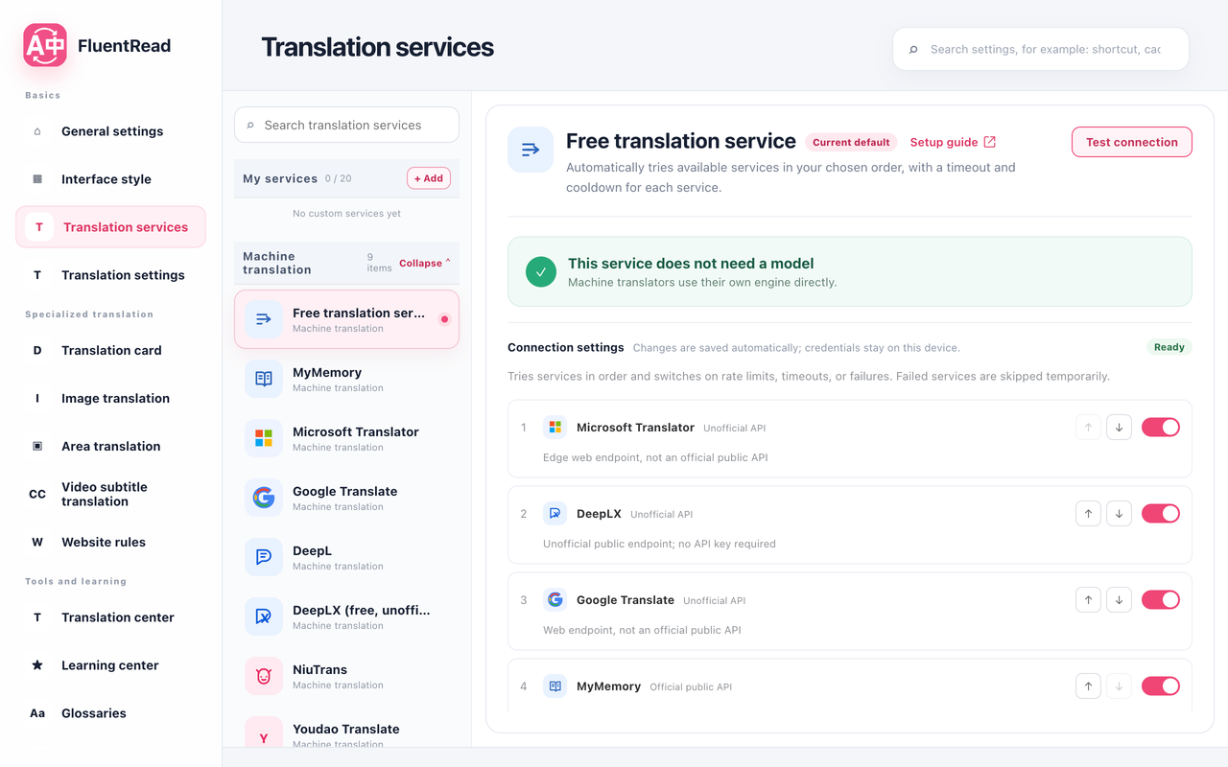Move Google Translate down in order
This screenshot has width=1228, height=767.
point(1119,600)
